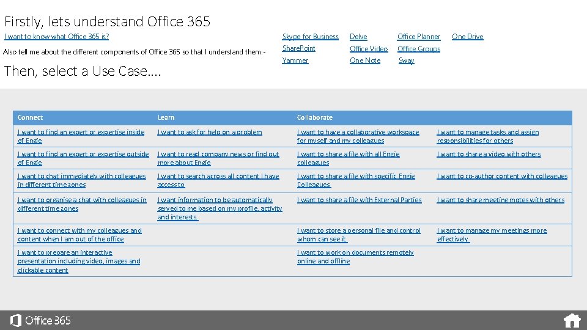This screenshot has height=330, width=587.
Task: Select 'prepare an interactive presentation' use case
Action: point(79,261)
